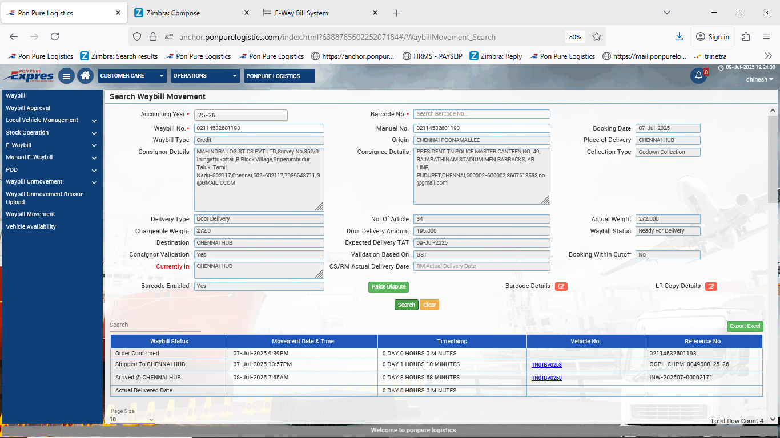The image size is (780, 438).
Task: Open the notifications bell icon
Action: tap(698, 76)
